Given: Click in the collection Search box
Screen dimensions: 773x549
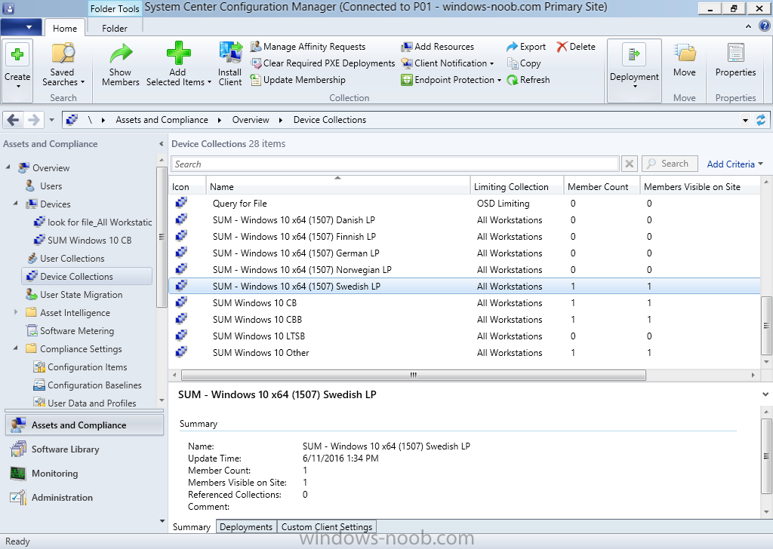Looking at the screenshot, I should pyautogui.click(x=395, y=164).
